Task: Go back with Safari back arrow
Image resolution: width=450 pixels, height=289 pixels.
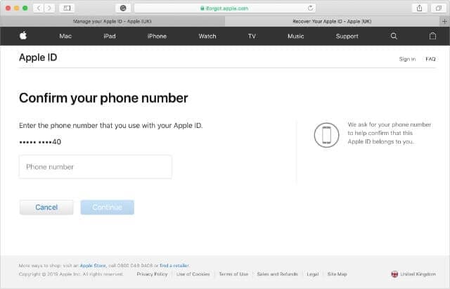Action: tap(39, 8)
